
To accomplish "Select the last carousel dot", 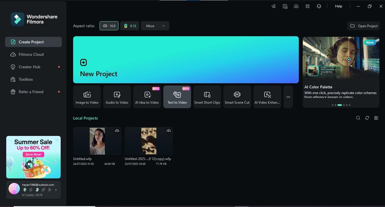I will coord(350,105).
